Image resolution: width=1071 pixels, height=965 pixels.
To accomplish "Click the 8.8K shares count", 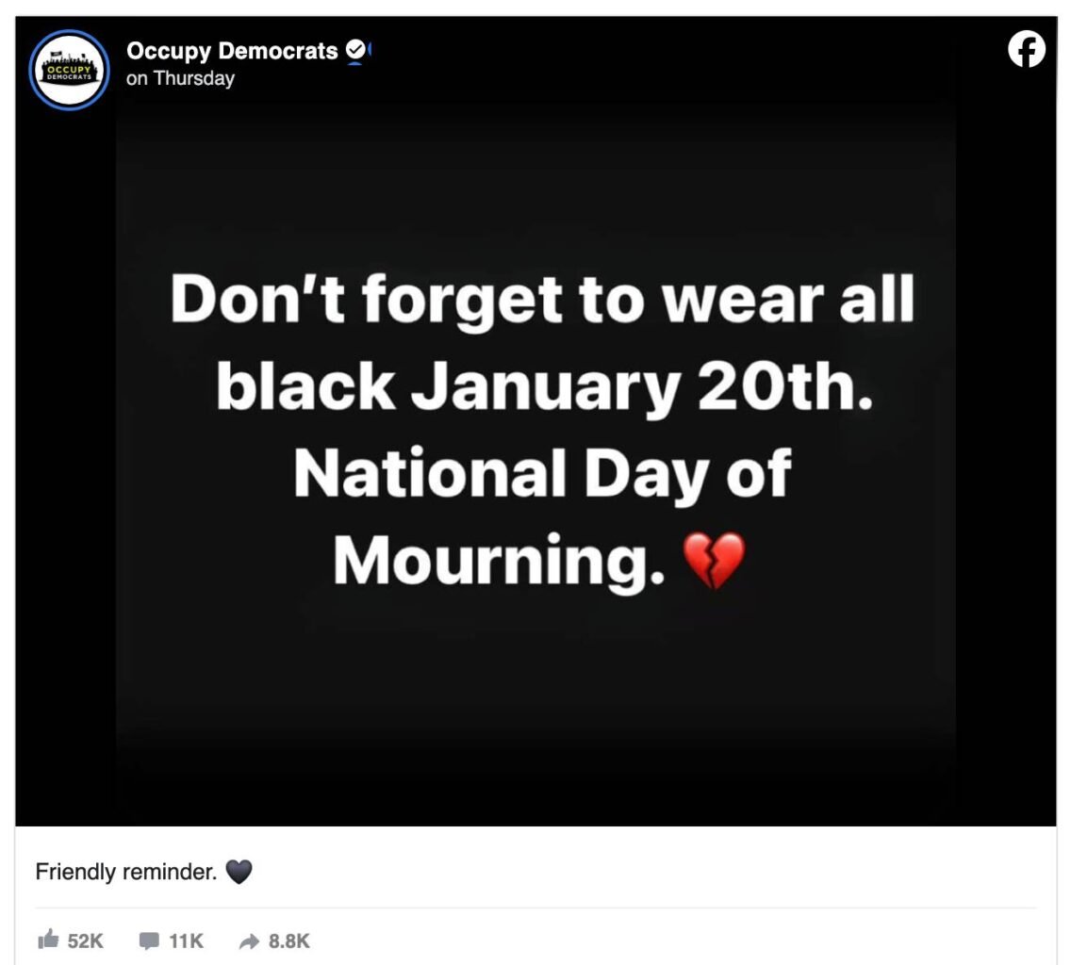I will pyautogui.click(x=289, y=940).
